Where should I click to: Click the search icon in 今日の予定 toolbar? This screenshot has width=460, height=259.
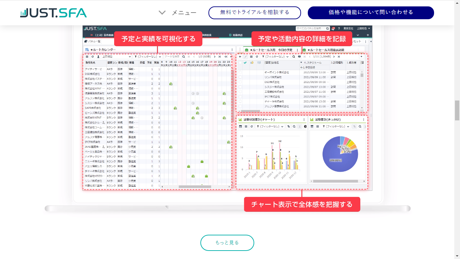point(294,57)
